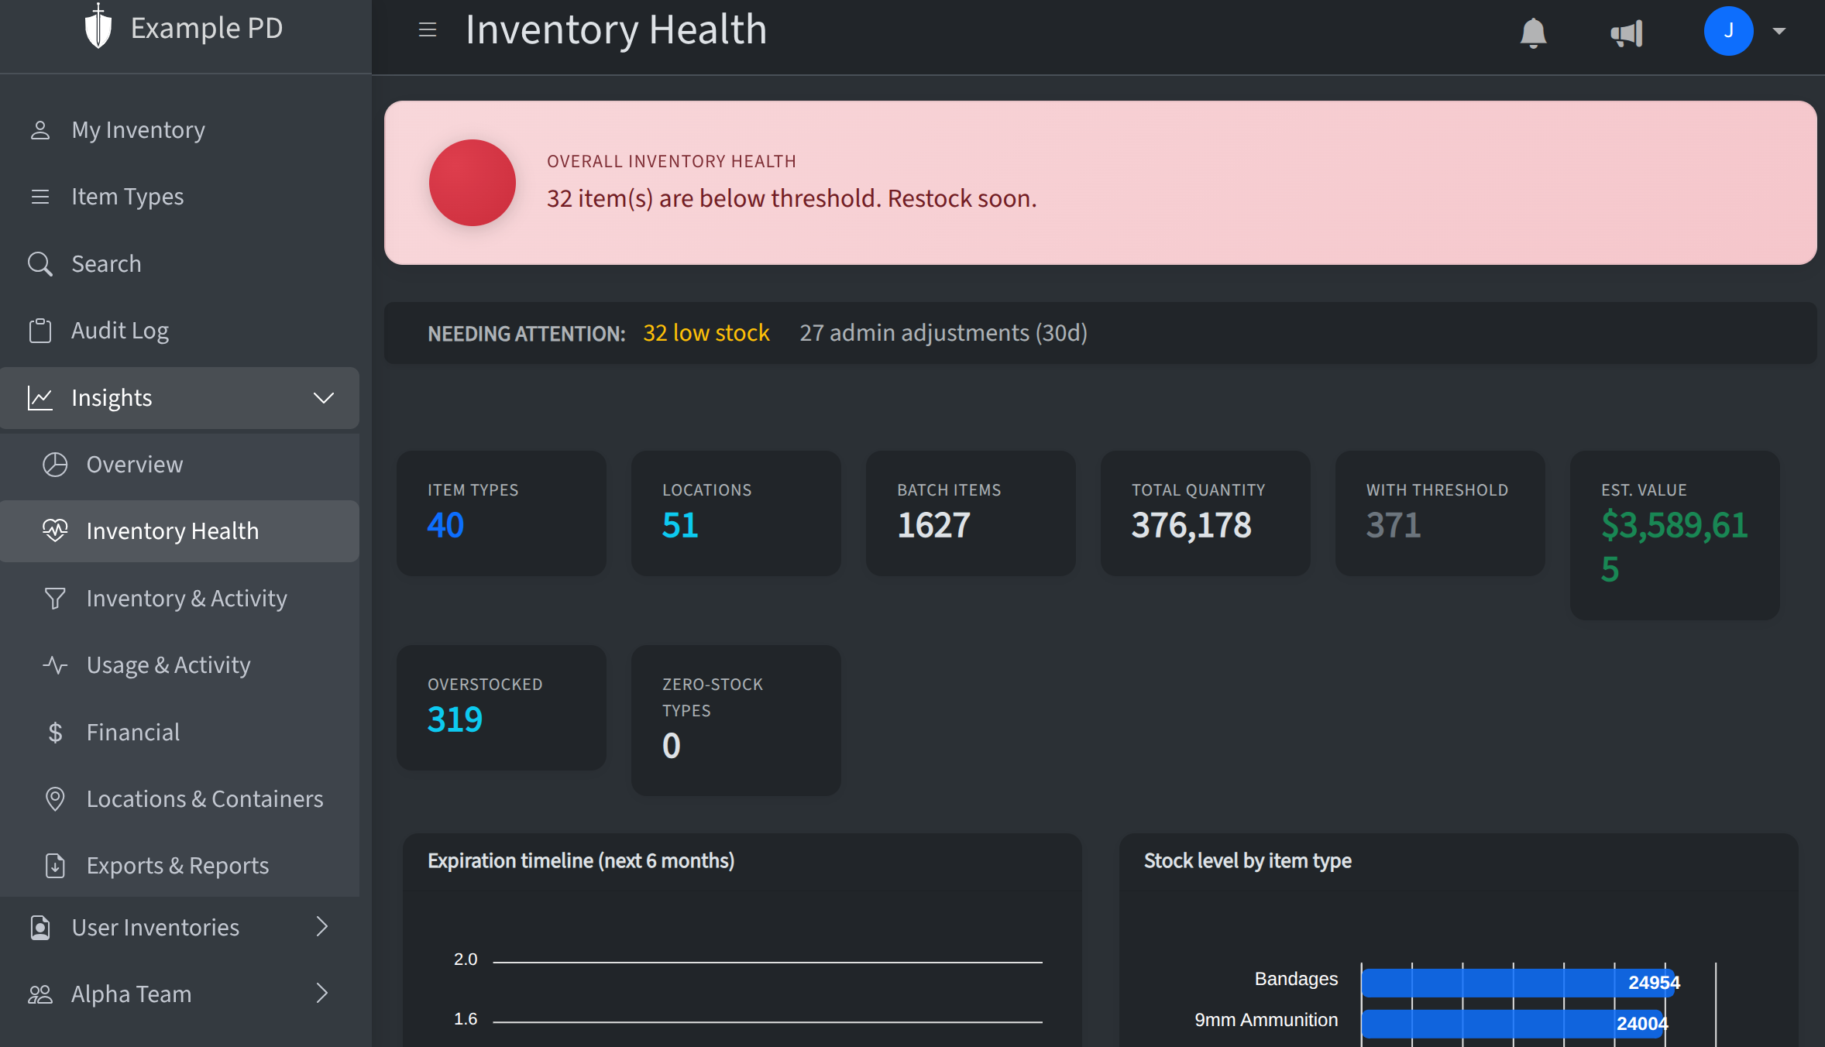Expand the User Inventories section
The width and height of the screenshot is (1825, 1047).
coord(323,927)
